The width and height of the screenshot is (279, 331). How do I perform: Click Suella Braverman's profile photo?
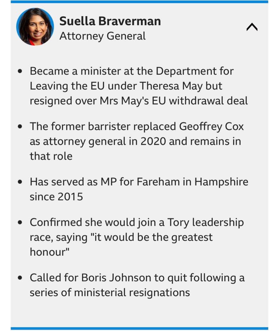pyautogui.click(x=35, y=27)
